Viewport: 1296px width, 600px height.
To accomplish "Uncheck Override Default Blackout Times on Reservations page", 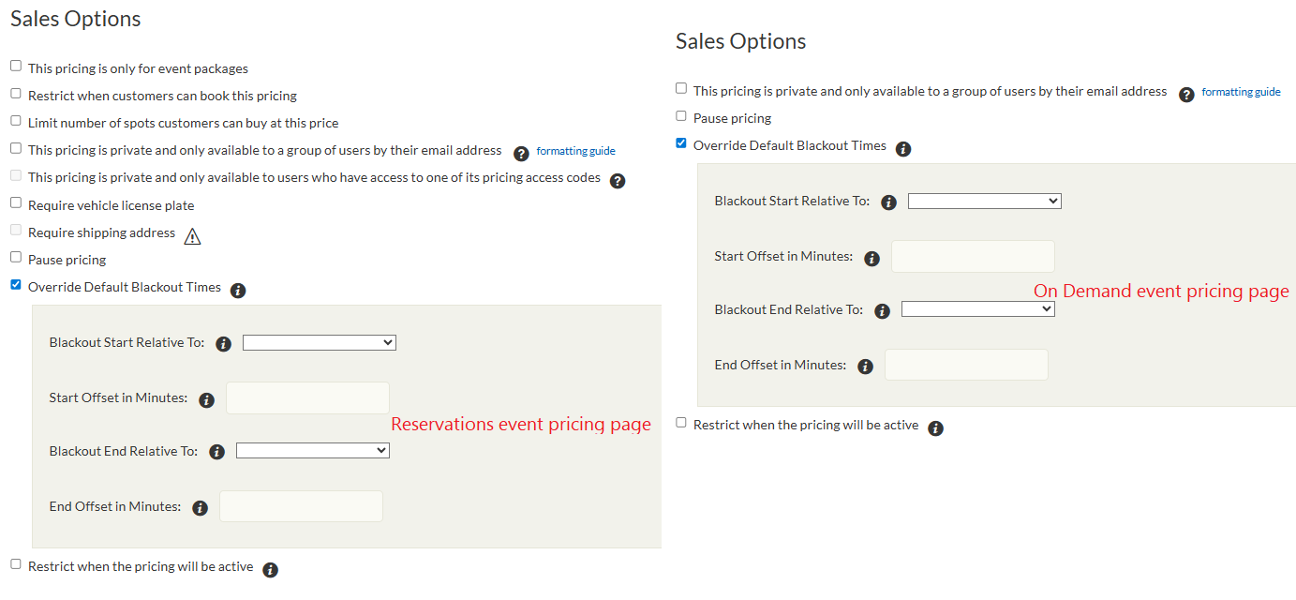I will [x=16, y=284].
